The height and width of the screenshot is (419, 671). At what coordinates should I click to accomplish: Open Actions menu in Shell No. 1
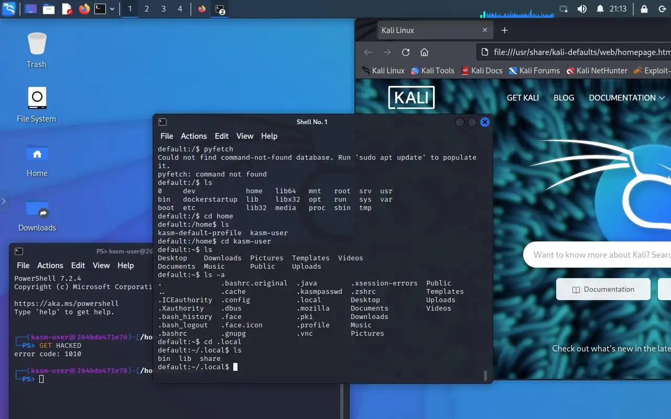pos(194,136)
